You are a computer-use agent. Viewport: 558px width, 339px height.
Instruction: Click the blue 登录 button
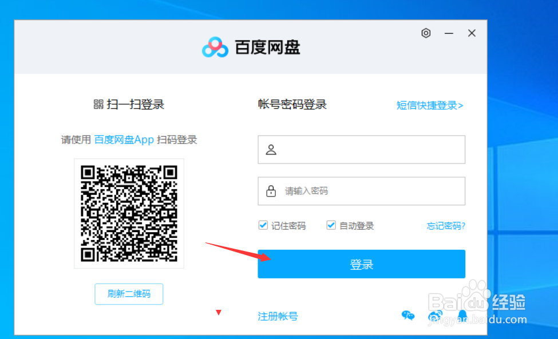pos(361,264)
